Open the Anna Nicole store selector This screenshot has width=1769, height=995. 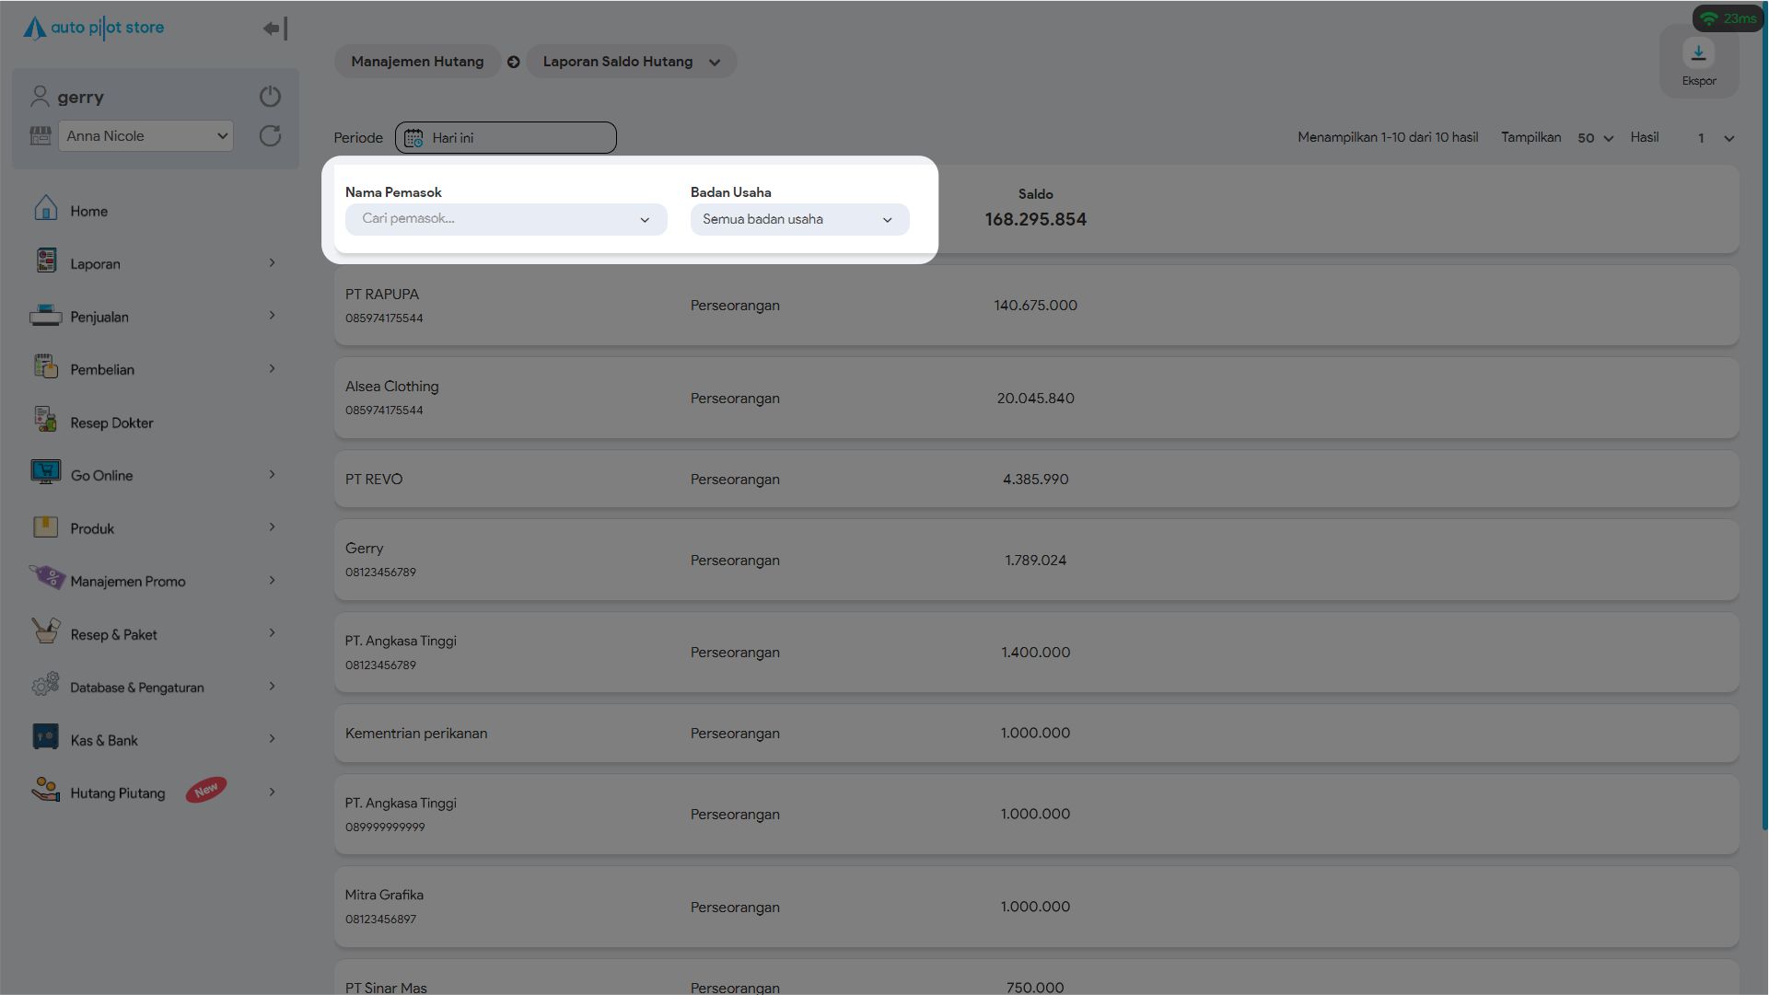tap(145, 136)
